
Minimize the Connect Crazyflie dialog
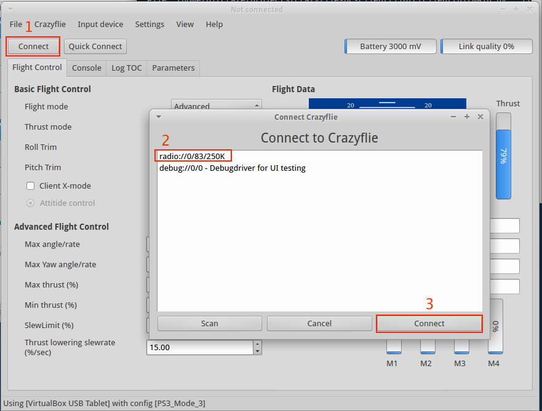coord(453,117)
